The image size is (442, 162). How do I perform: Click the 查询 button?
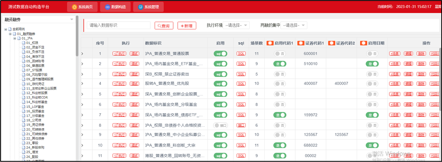tap(164, 26)
